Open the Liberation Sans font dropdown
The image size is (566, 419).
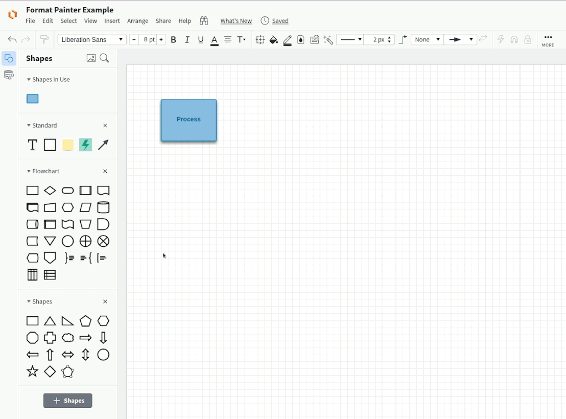point(92,40)
